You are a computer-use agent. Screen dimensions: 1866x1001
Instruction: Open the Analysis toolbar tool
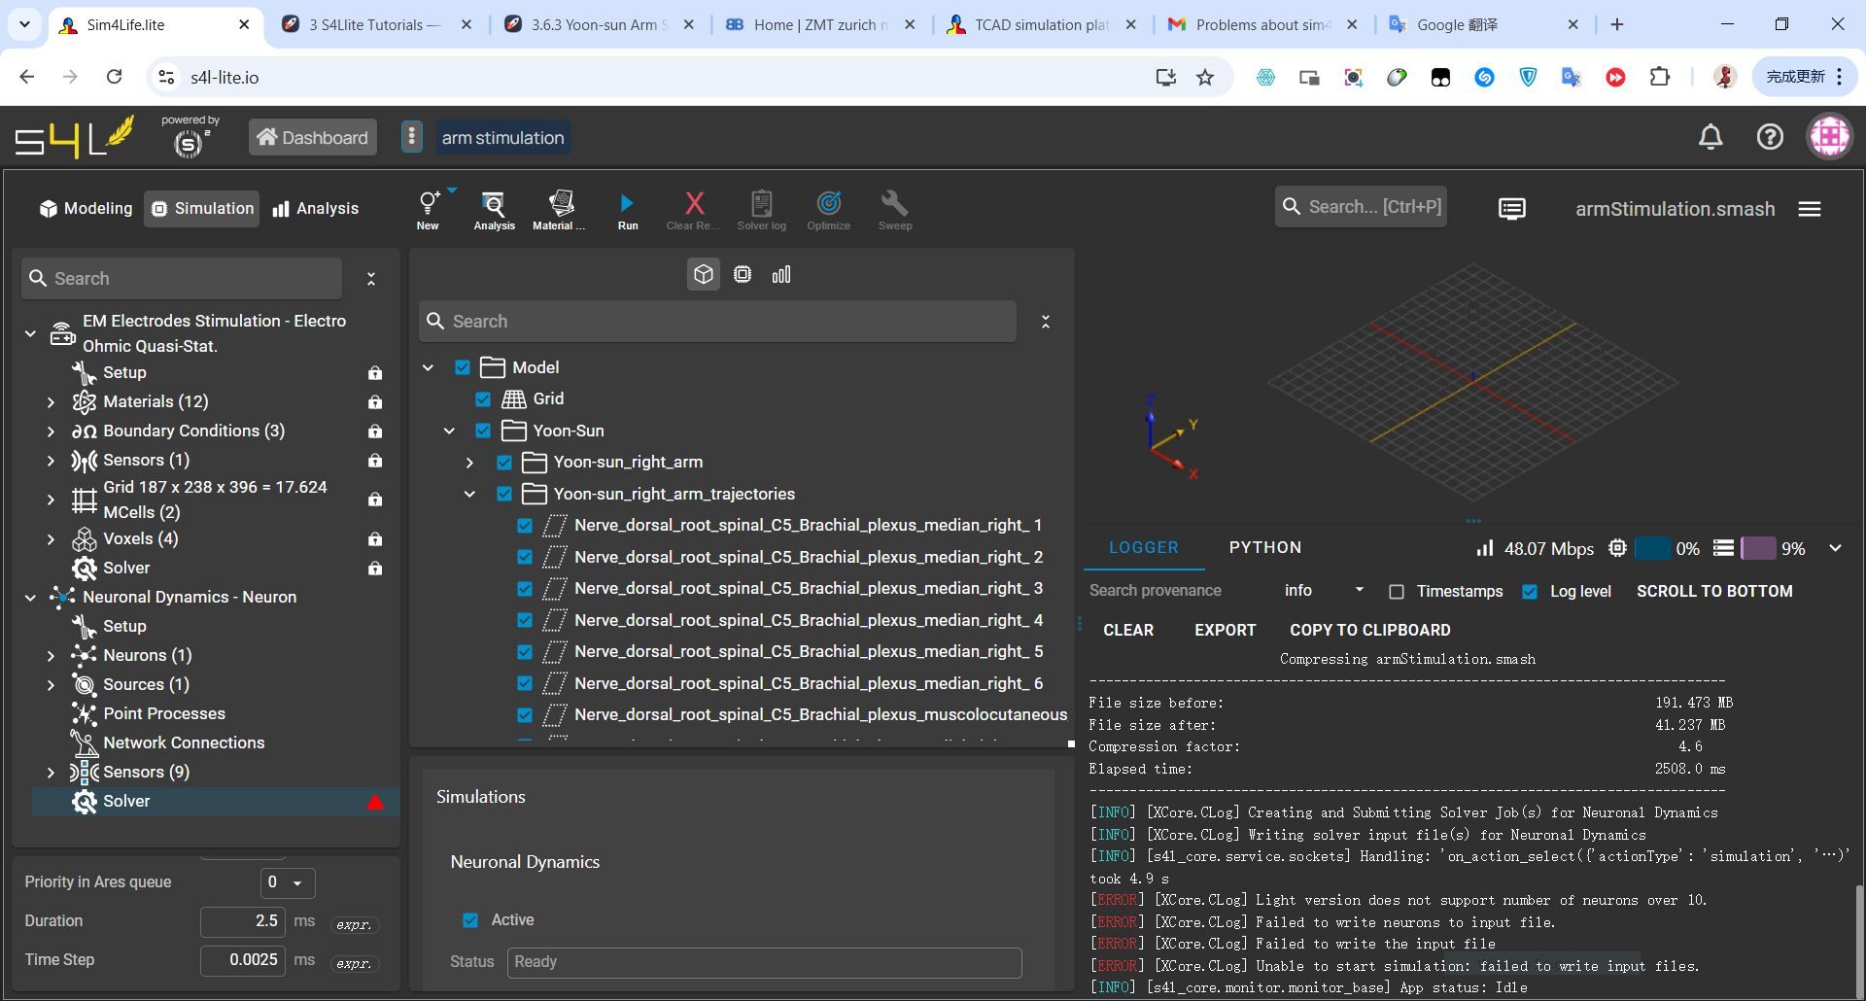494,209
